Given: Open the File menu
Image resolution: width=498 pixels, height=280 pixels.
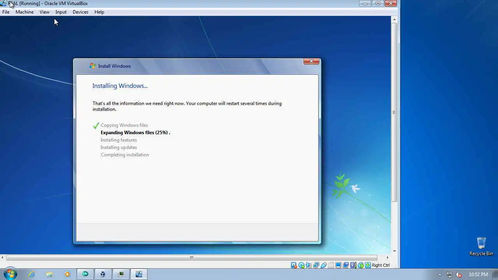Looking at the screenshot, I should [x=6, y=12].
